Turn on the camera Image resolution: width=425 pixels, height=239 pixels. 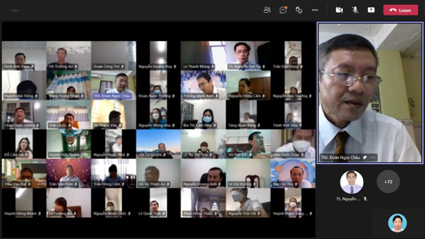[x=339, y=10]
